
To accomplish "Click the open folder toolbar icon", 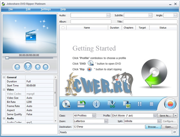I will pyautogui.click(x=81, y=104).
